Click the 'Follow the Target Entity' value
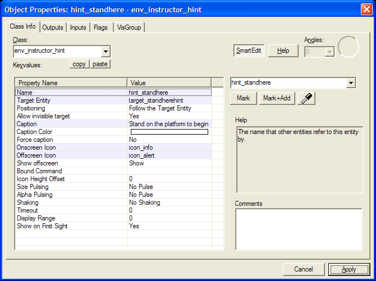 [160, 108]
